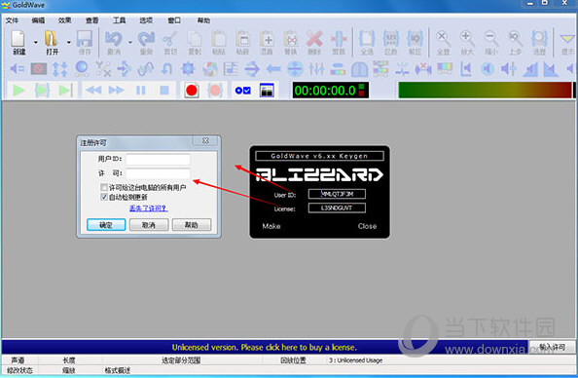Click the Redo arrow icon
This screenshot has width=578, height=378.
coord(146,42)
